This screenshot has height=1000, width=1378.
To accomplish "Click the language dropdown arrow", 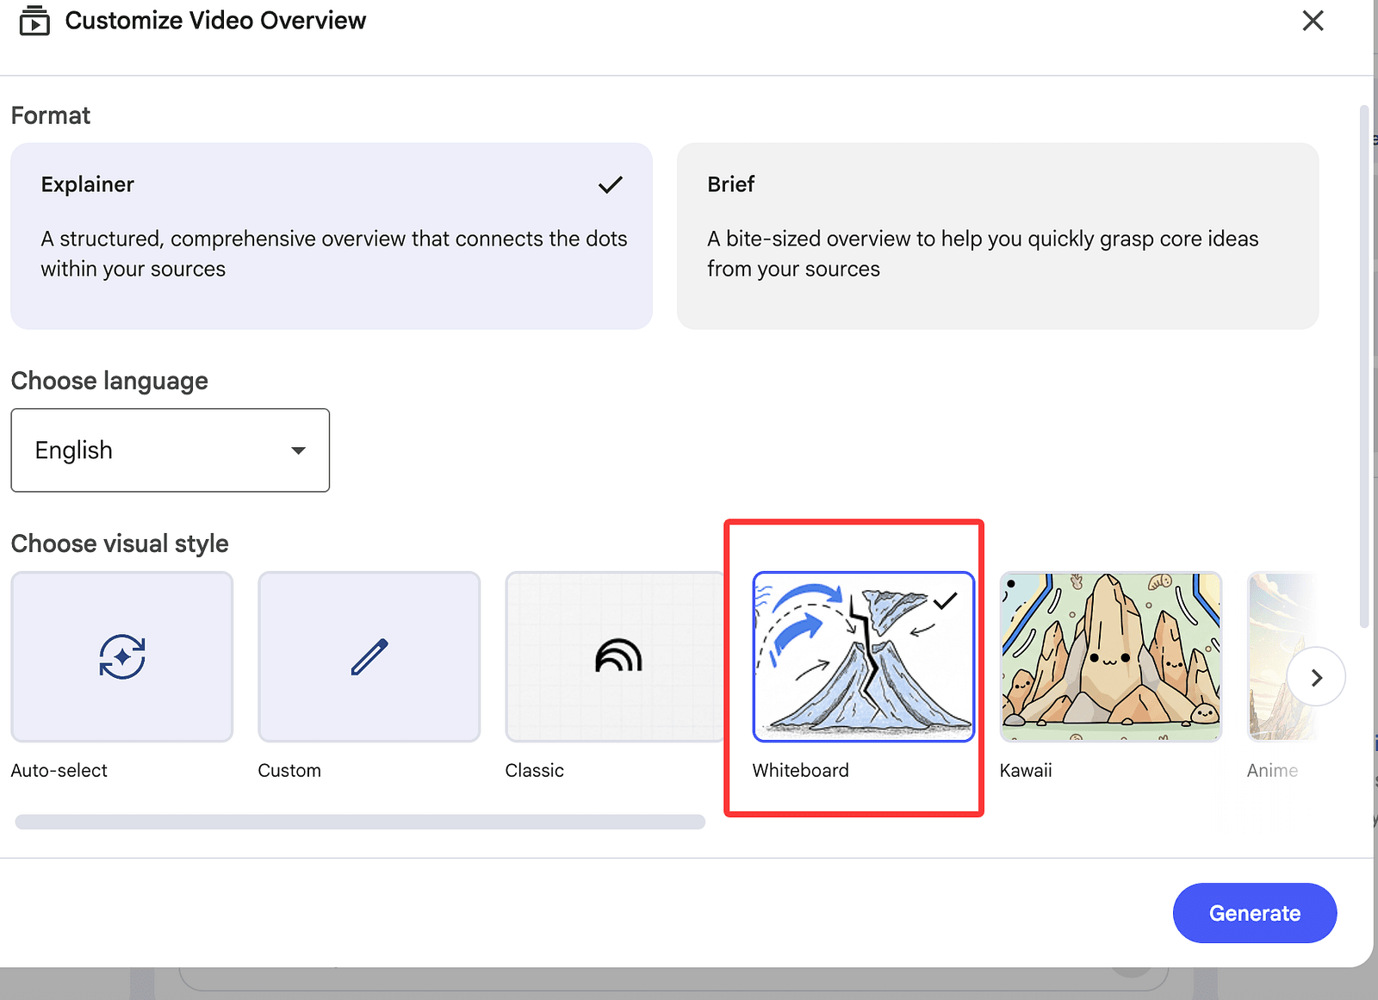I will point(298,450).
